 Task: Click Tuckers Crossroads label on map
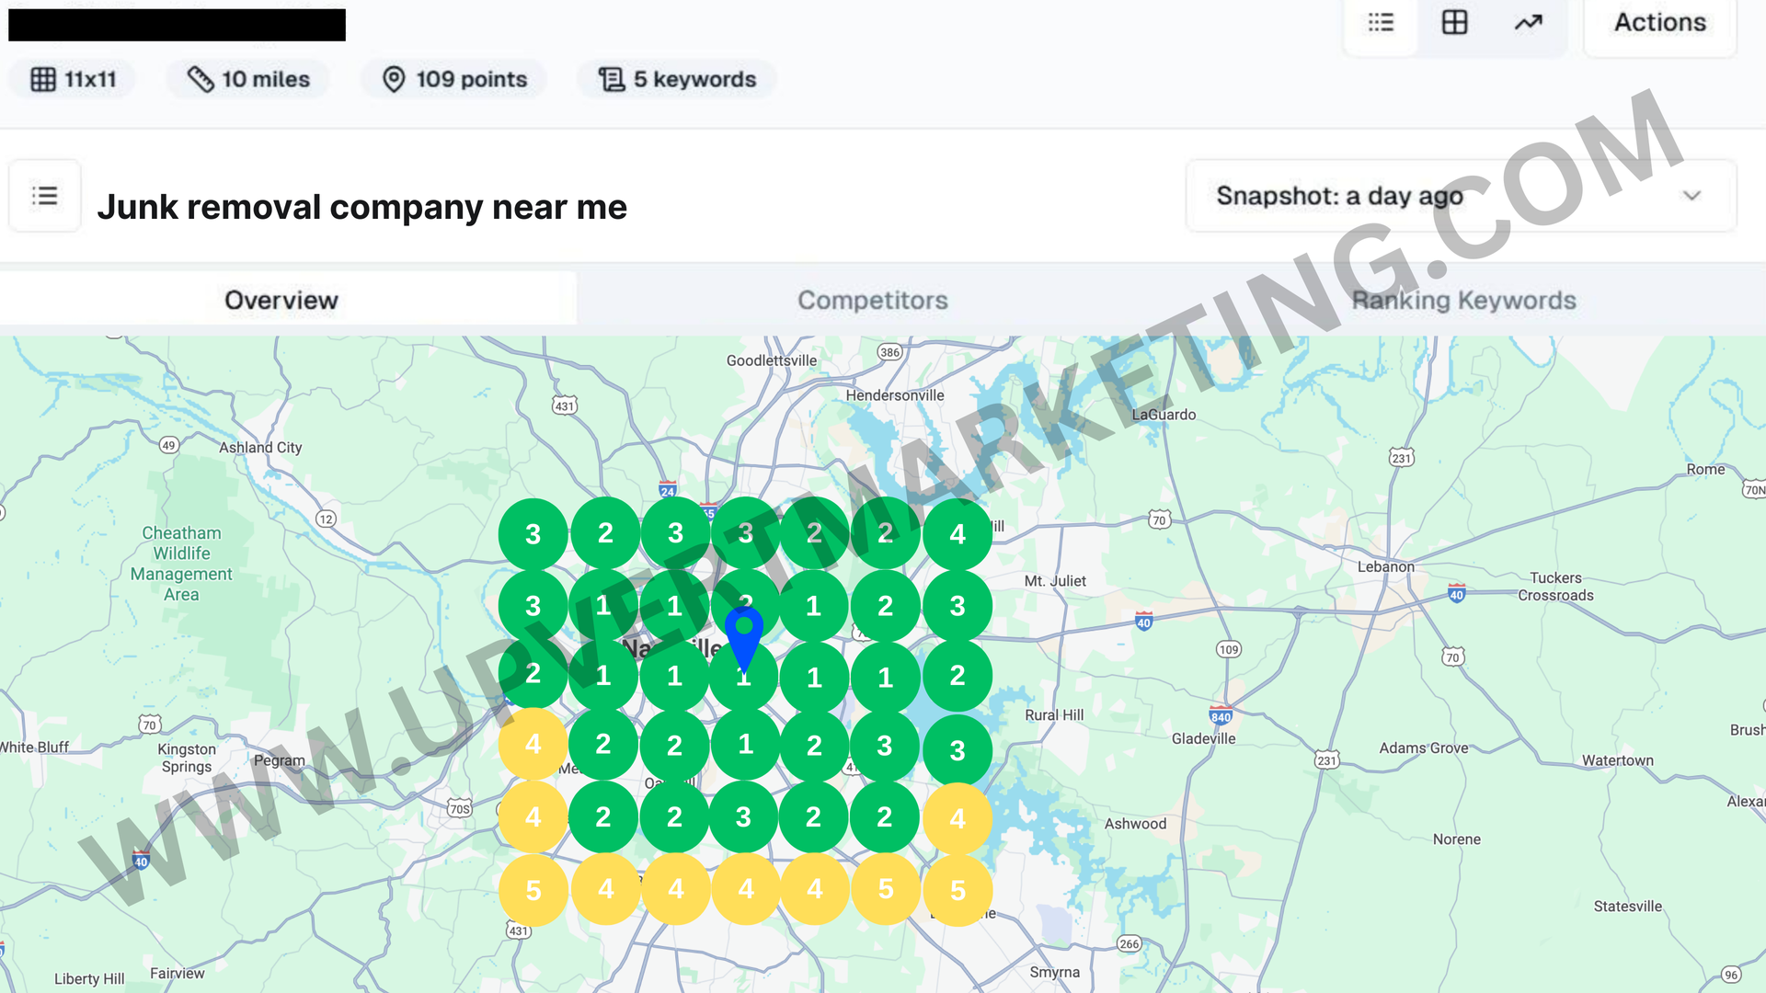[x=1556, y=587]
